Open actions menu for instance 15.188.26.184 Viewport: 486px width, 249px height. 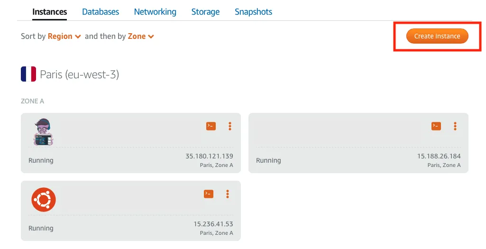tap(455, 126)
